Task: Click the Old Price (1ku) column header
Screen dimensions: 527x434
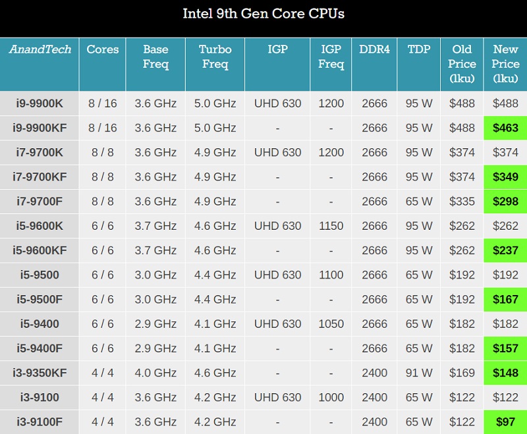Action: point(462,64)
